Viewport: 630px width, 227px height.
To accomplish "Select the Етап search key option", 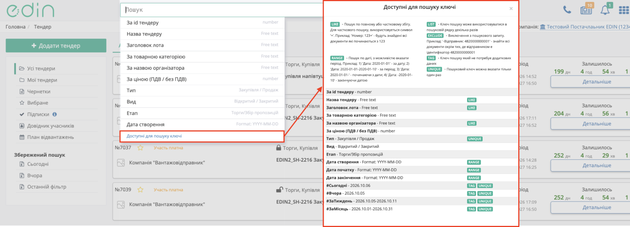I will pos(202,113).
